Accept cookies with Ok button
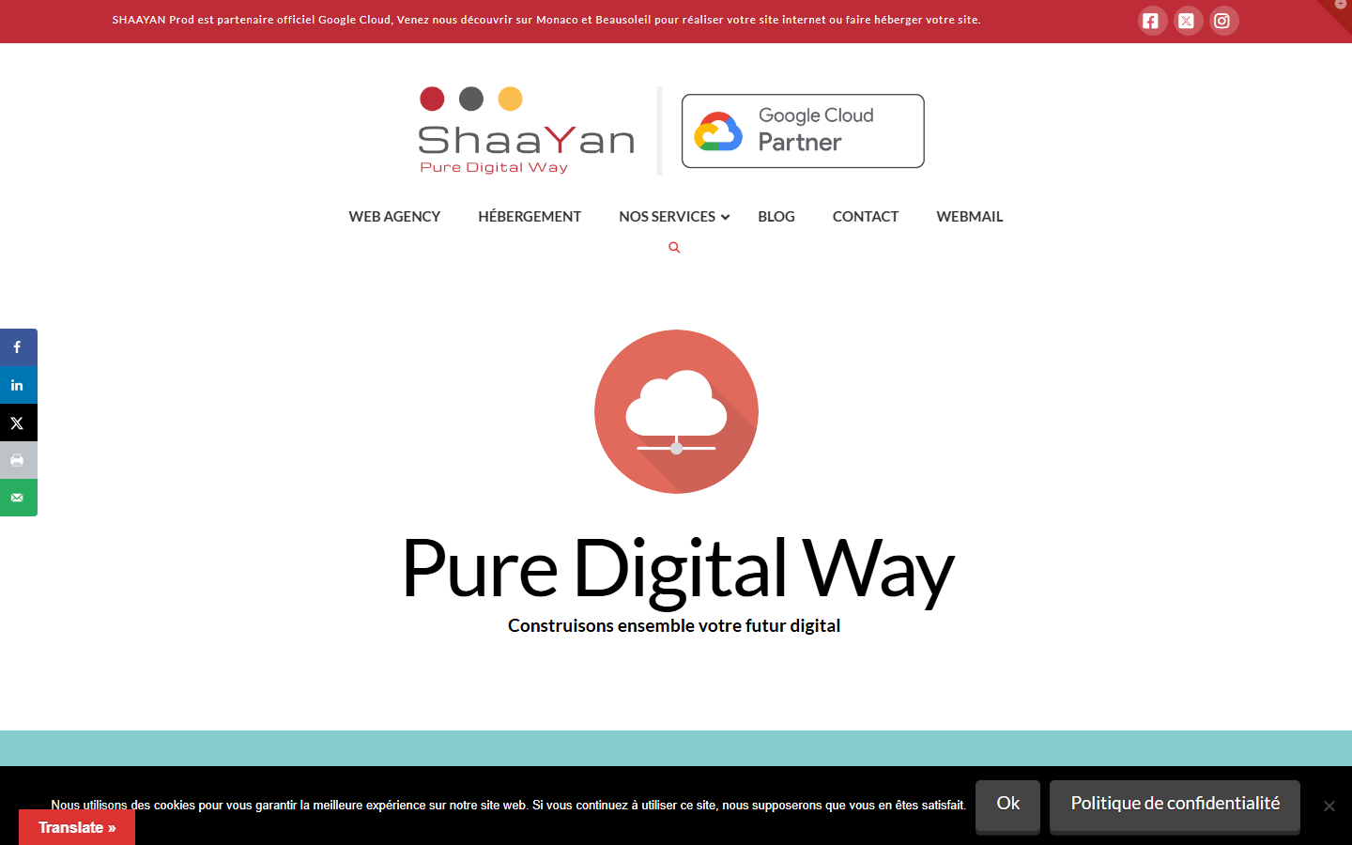1352x845 pixels. point(1007,806)
